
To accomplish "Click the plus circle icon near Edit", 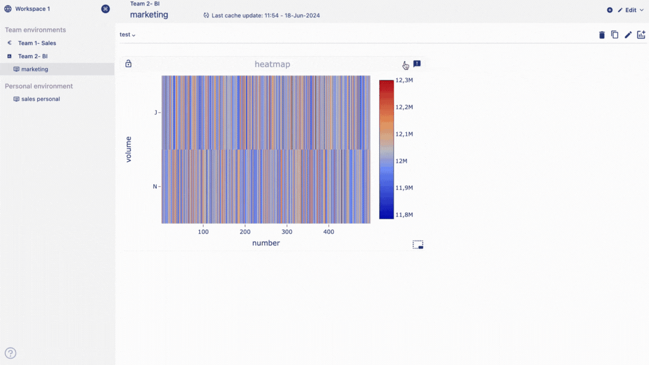I will pos(610,10).
